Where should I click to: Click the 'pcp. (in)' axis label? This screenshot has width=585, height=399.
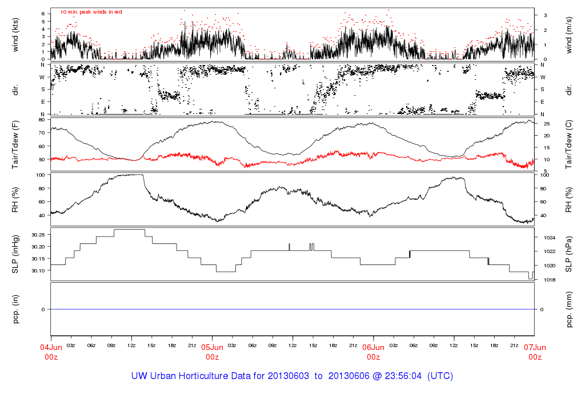(x=15, y=310)
